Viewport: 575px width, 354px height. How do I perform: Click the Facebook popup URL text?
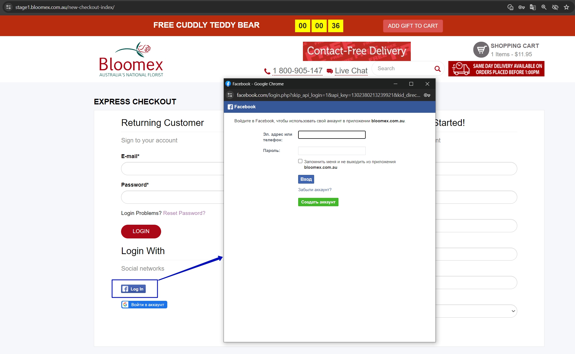point(328,95)
